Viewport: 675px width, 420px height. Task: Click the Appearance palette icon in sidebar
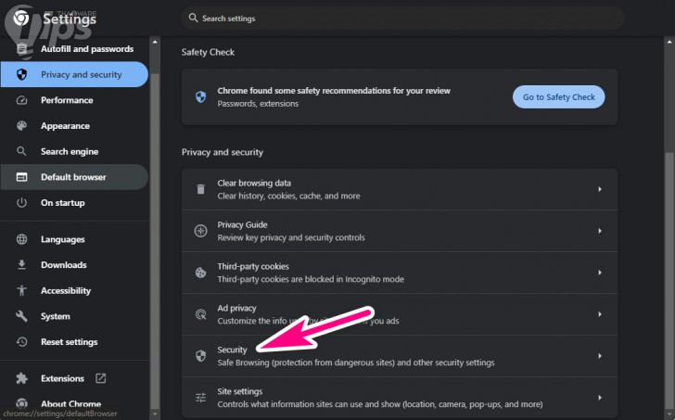(x=21, y=126)
